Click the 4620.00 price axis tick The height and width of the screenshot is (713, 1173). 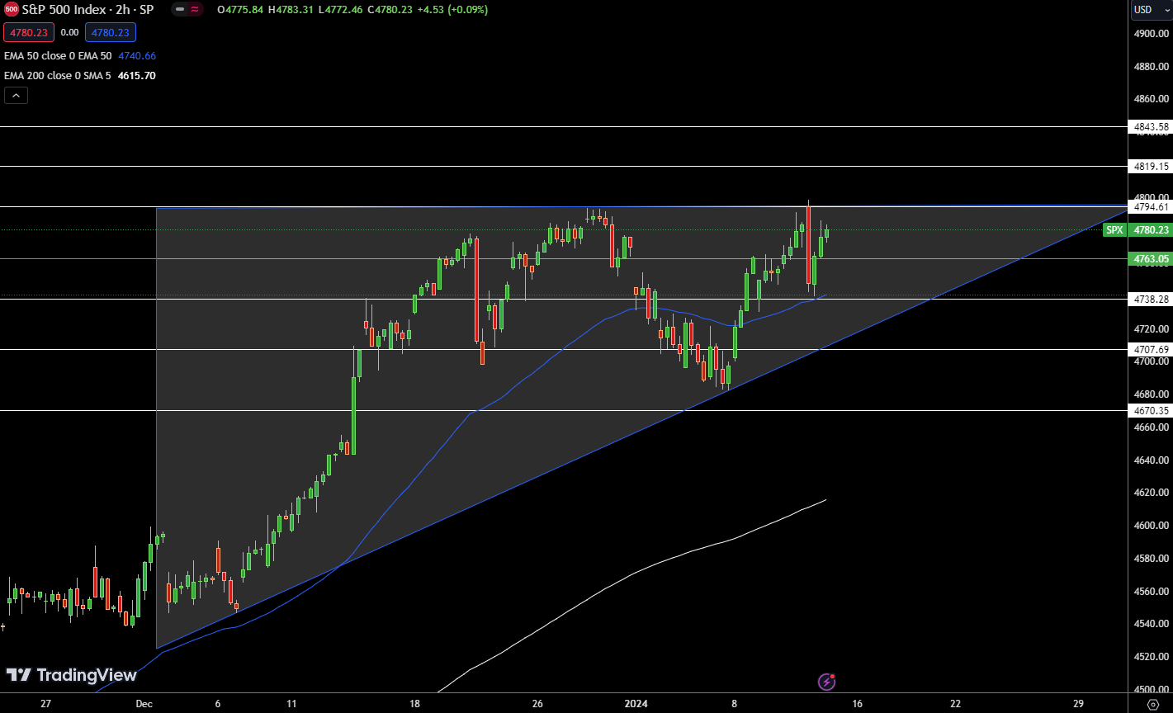click(x=1152, y=493)
